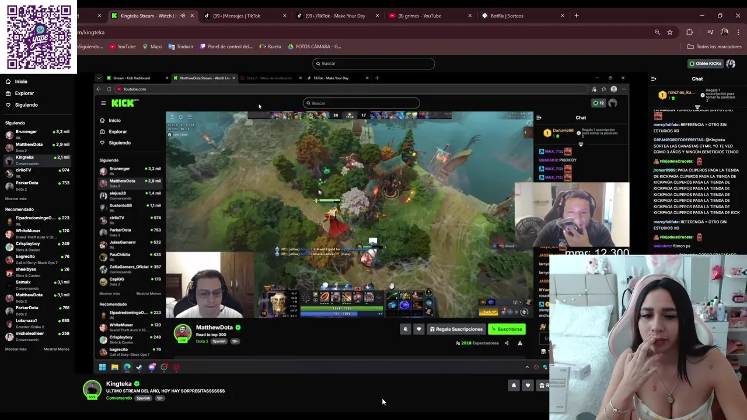The height and width of the screenshot is (420, 747).
Task: In streamed screen, open alejus28 channel
Action: [x=130, y=195]
